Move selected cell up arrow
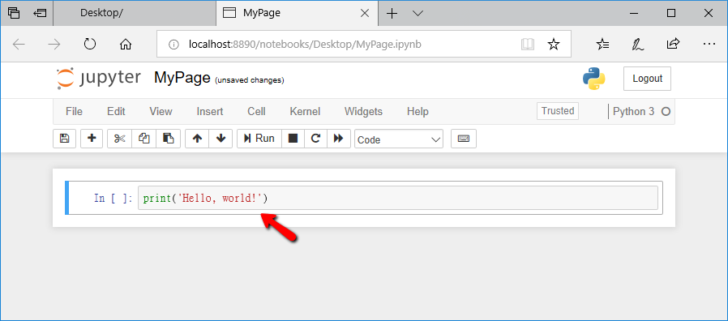Viewport: 728px width, 321px height. pos(197,139)
